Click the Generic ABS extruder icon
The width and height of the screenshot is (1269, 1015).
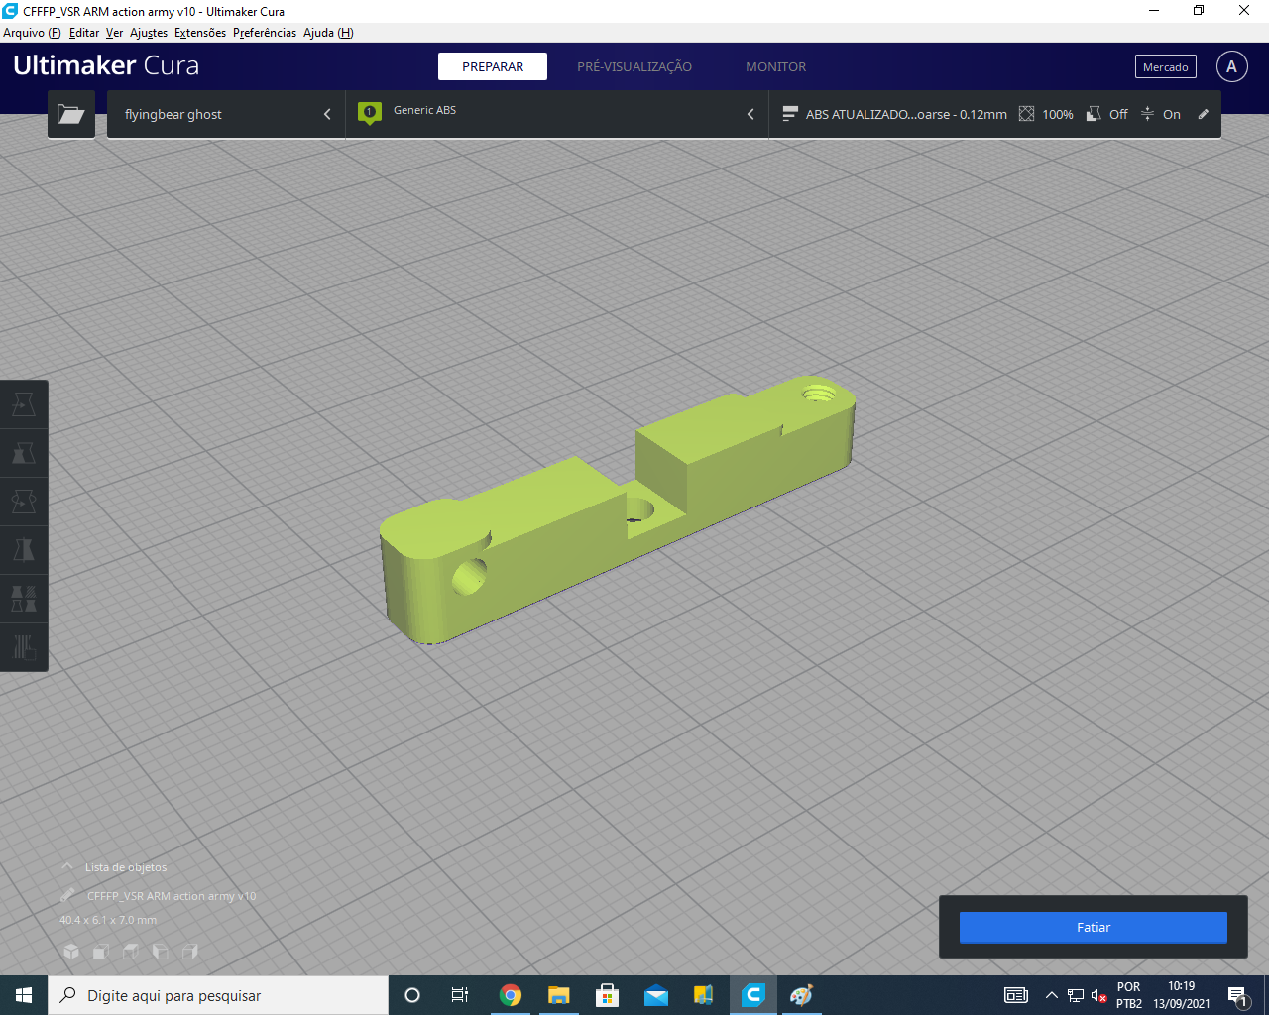pyautogui.click(x=370, y=113)
